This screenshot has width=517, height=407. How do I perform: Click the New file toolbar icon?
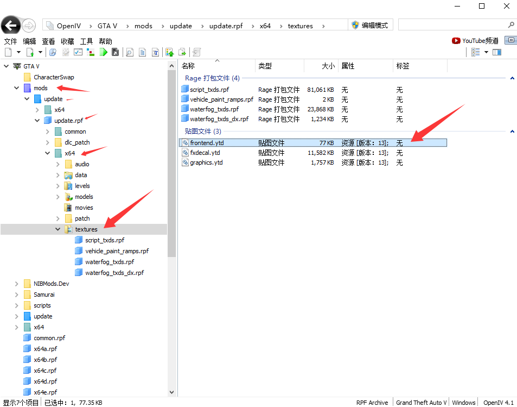[x=9, y=52]
